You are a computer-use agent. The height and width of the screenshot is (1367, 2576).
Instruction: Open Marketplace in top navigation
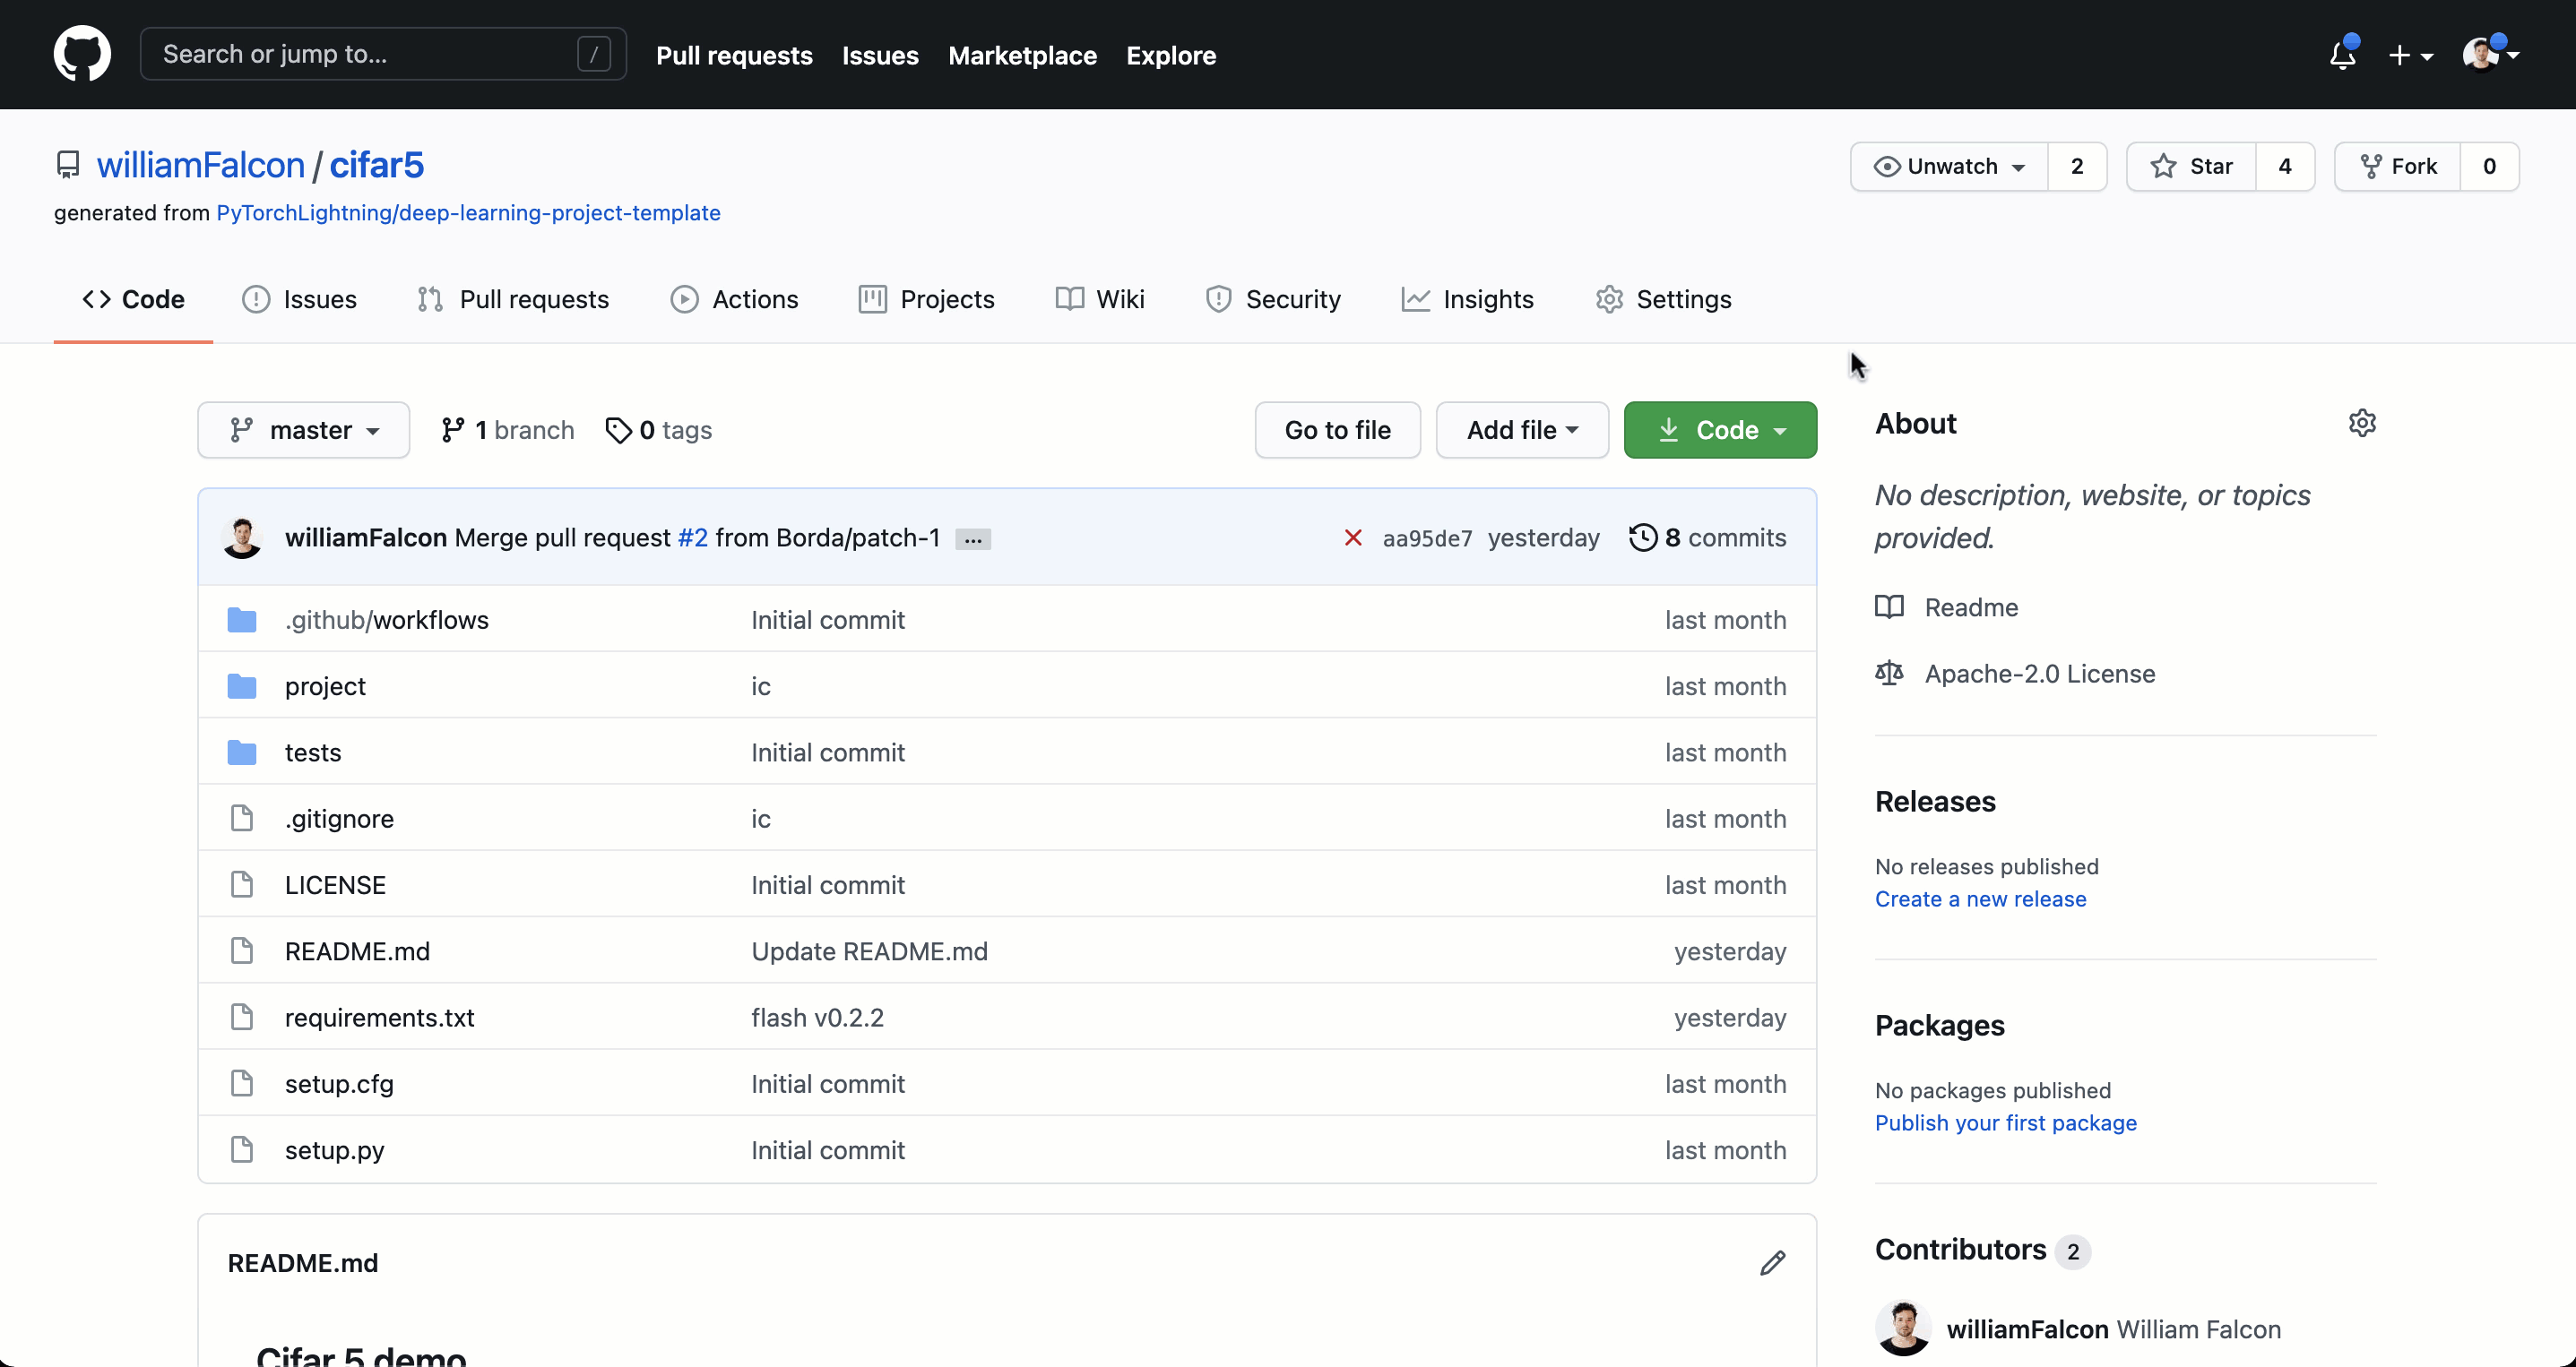[x=1022, y=55]
